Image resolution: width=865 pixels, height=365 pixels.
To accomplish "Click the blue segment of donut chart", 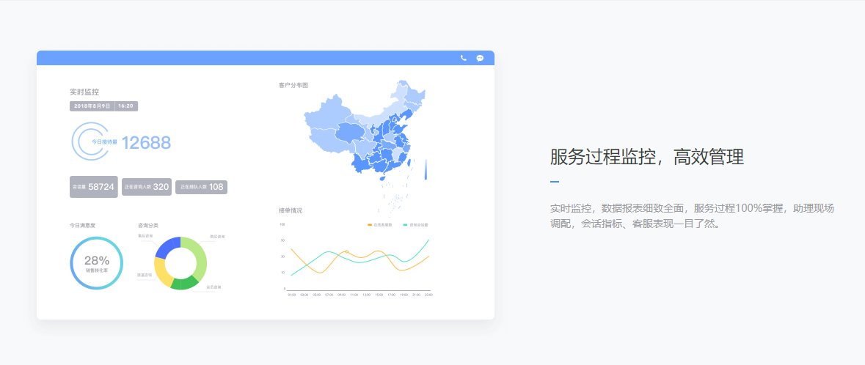I will point(167,248).
